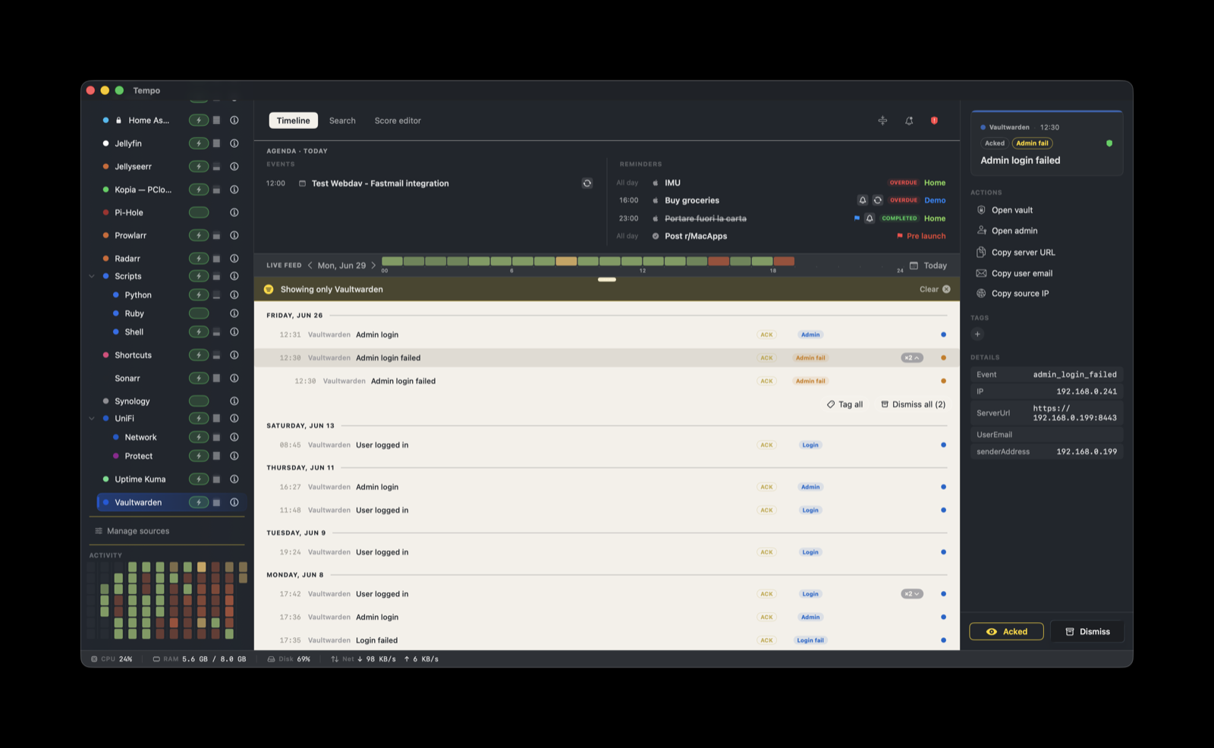Open the 12:31 Admin login event
This screenshot has height=748, width=1214.
(x=607, y=335)
